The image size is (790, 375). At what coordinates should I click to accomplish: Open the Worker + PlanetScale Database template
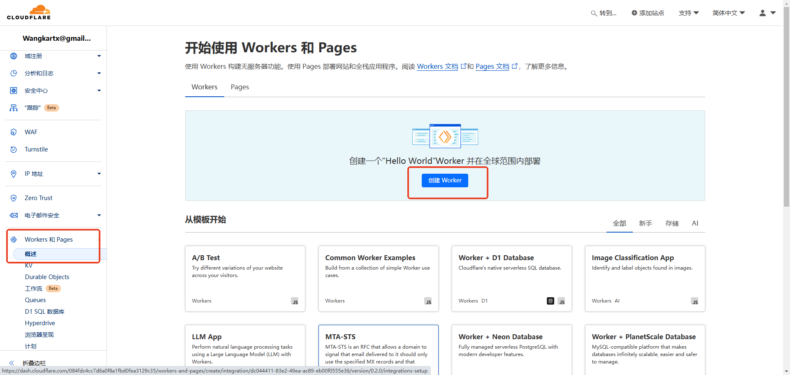coord(645,350)
